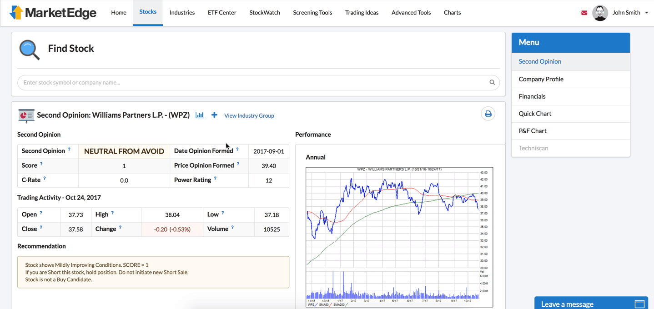Go to ETF Center

222,13
